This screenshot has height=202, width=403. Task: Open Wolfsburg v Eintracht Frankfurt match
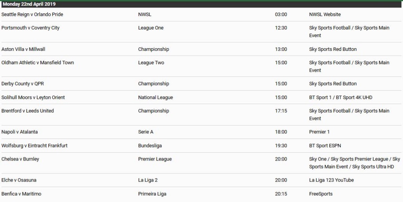click(x=34, y=146)
